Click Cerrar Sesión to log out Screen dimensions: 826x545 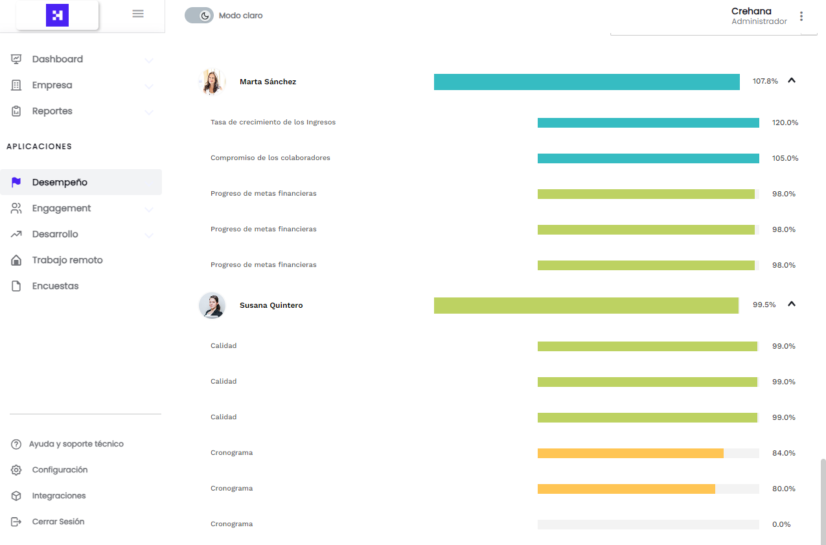point(58,522)
